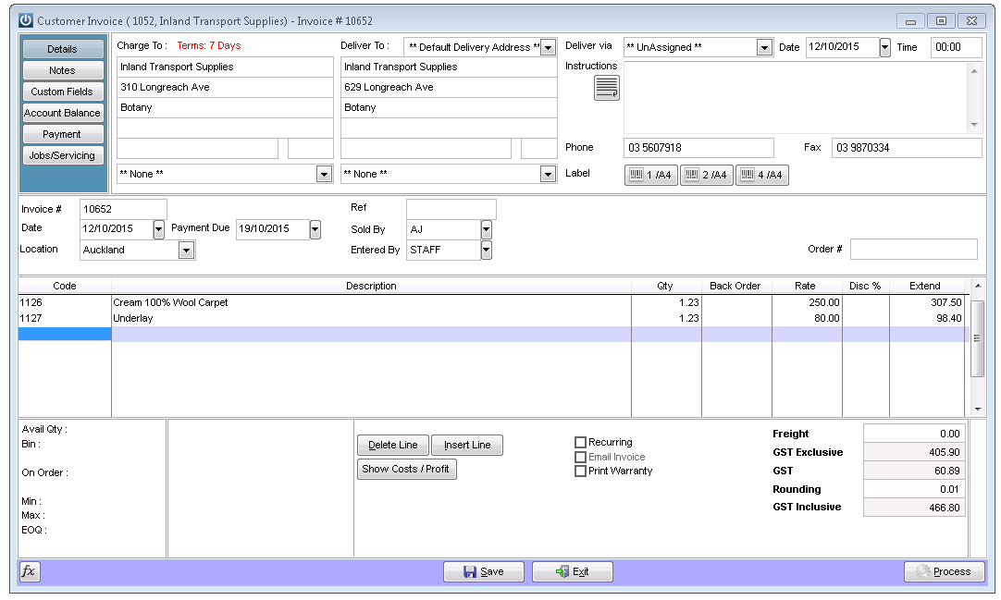Open the Jobs/Servicing tab
Viewport: 1001px width, 600px height.
tap(62, 155)
